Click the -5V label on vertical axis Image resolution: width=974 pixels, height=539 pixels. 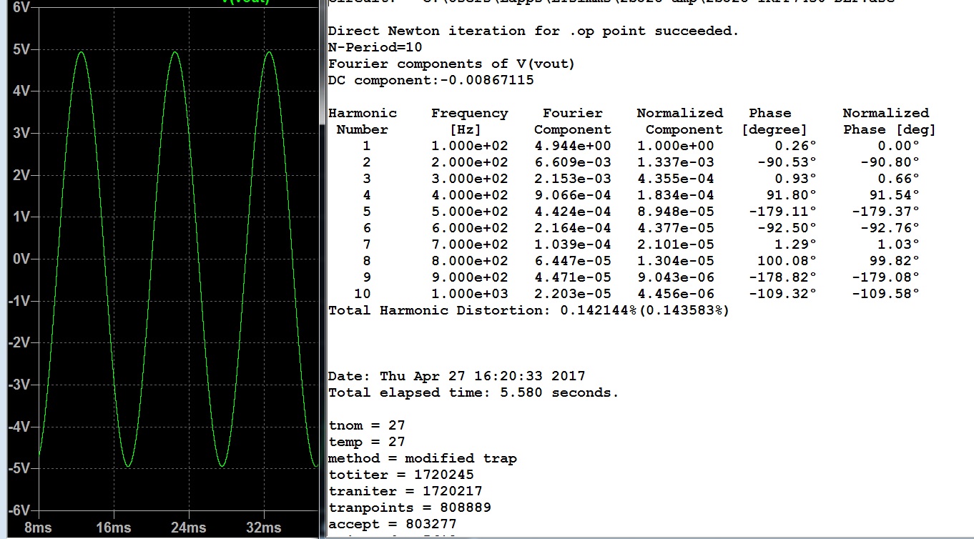tap(18, 468)
